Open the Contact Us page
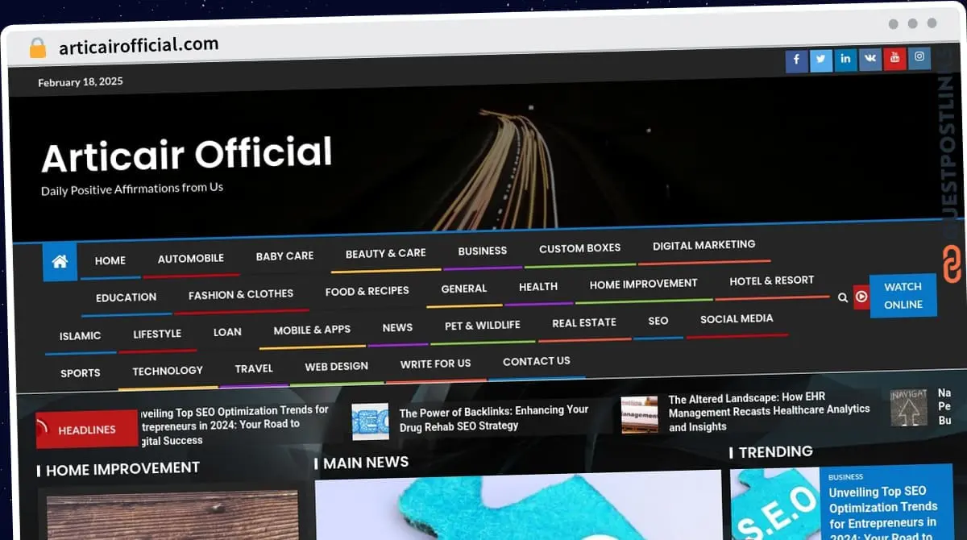Screen dimensions: 967x540 point(536,361)
